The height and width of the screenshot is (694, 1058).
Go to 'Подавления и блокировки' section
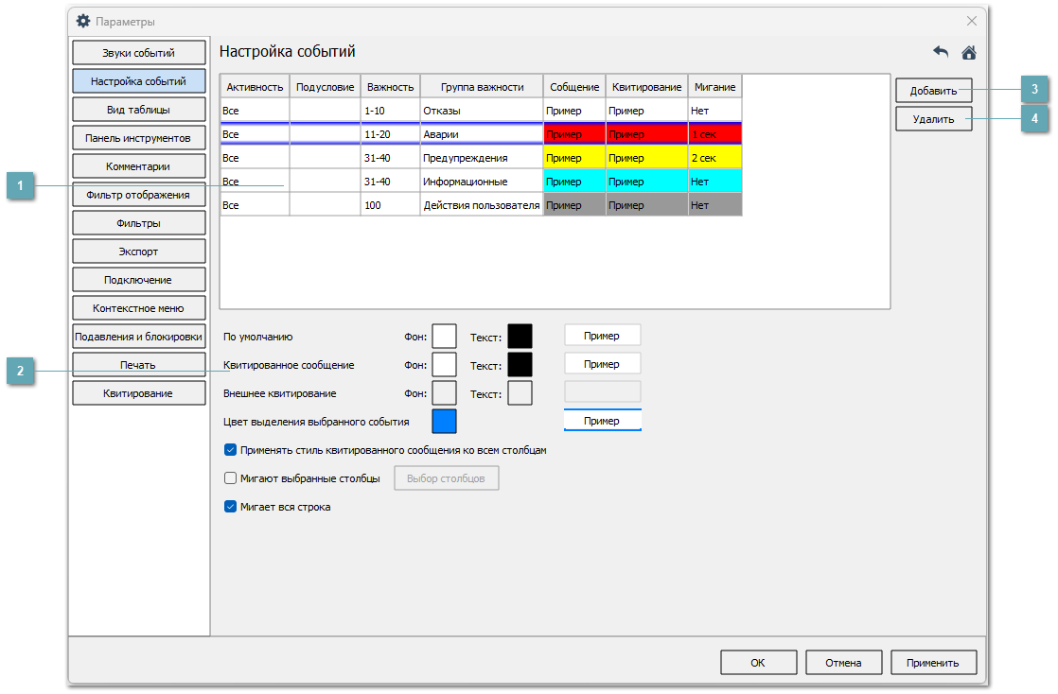(x=138, y=337)
